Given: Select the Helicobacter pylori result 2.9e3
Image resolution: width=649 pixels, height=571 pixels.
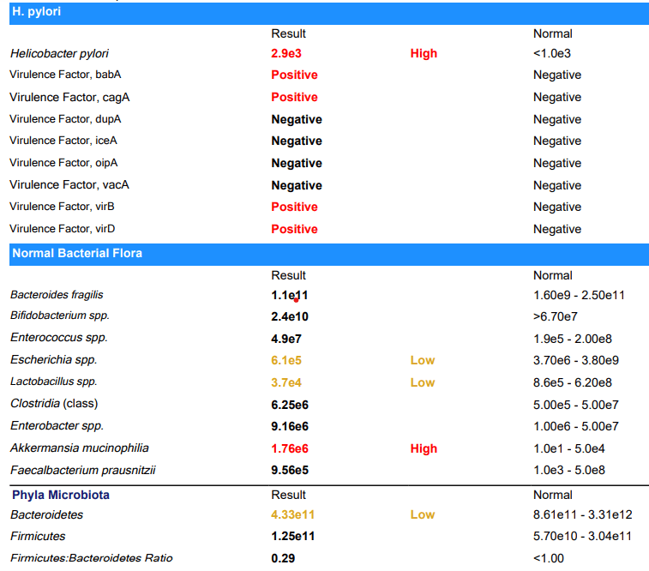Looking at the screenshot, I should [286, 53].
